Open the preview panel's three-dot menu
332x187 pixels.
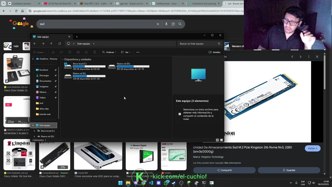coord(309,57)
